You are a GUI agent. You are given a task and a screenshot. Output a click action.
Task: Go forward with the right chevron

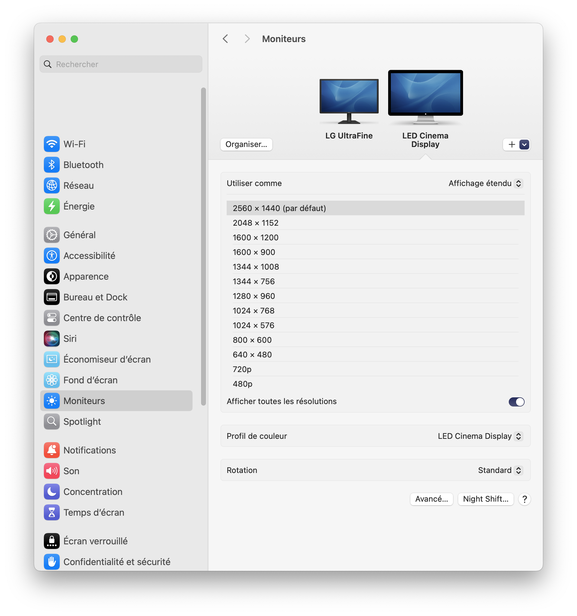pyautogui.click(x=247, y=39)
